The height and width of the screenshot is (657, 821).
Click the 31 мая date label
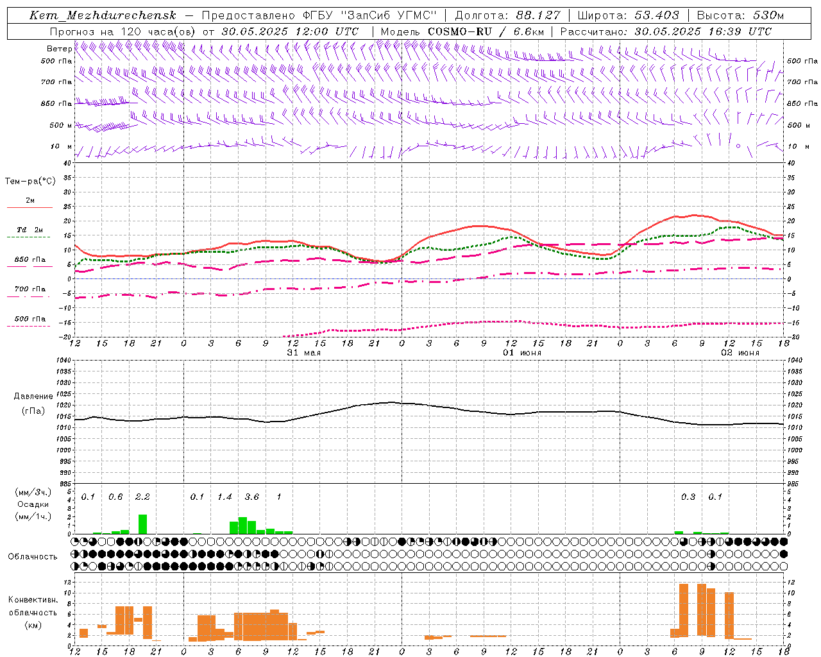(x=304, y=352)
